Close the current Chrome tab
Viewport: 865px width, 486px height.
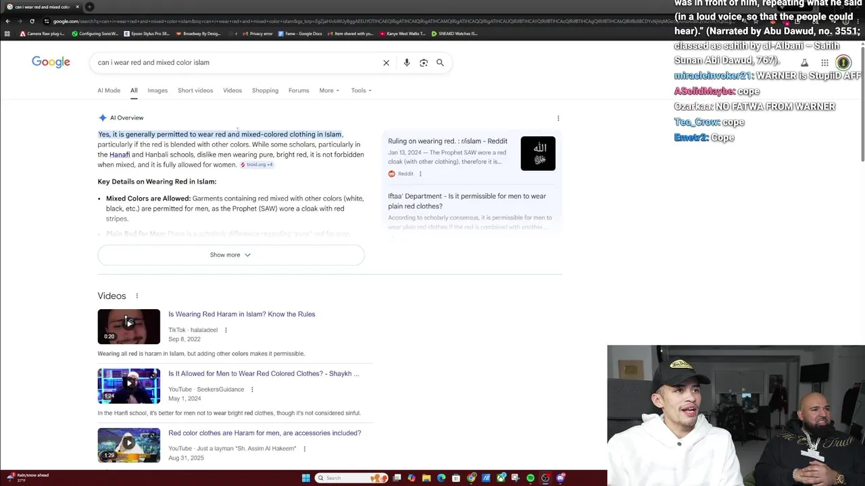(77, 7)
